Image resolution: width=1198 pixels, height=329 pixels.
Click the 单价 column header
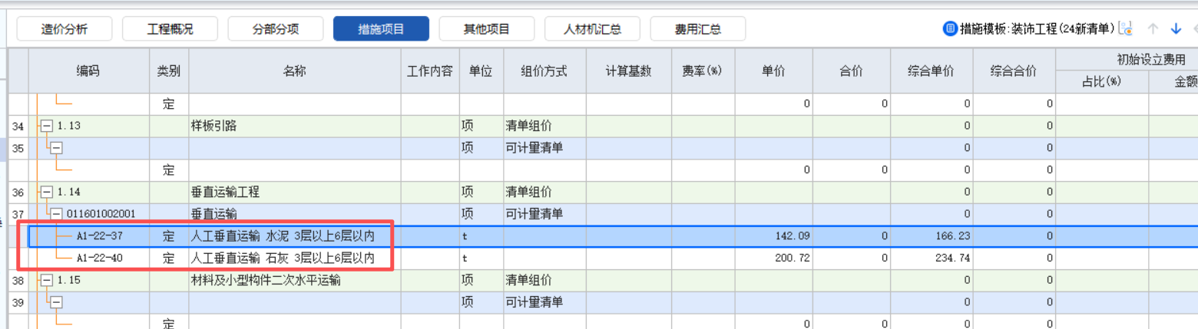coord(773,71)
